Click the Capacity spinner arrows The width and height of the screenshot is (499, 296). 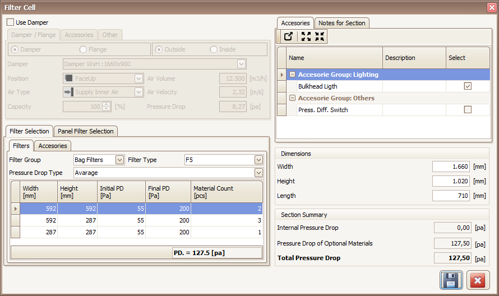point(107,107)
